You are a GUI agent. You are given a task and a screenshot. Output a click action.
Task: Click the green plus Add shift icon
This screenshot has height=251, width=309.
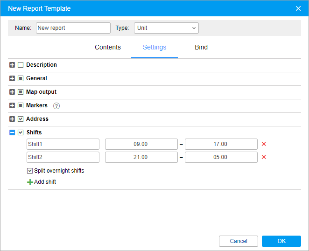(30, 182)
